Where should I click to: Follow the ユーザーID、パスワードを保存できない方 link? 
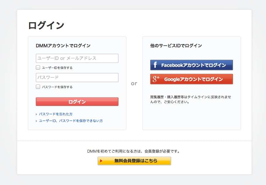pos(71,121)
